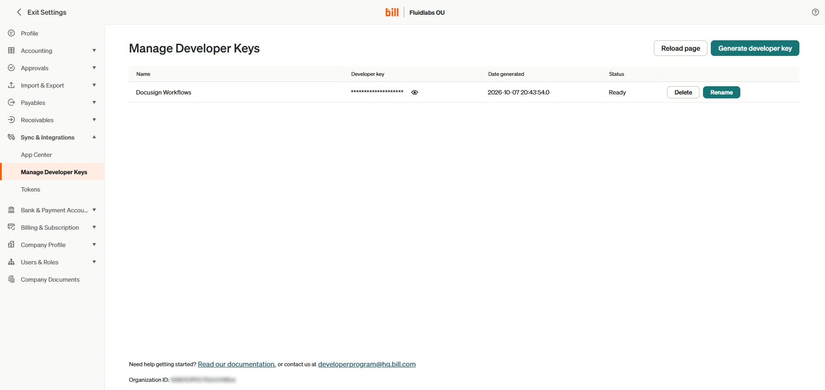Select Manage Developer Keys menu item
The height and width of the screenshot is (390, 825).
click(x=52, y=172)
